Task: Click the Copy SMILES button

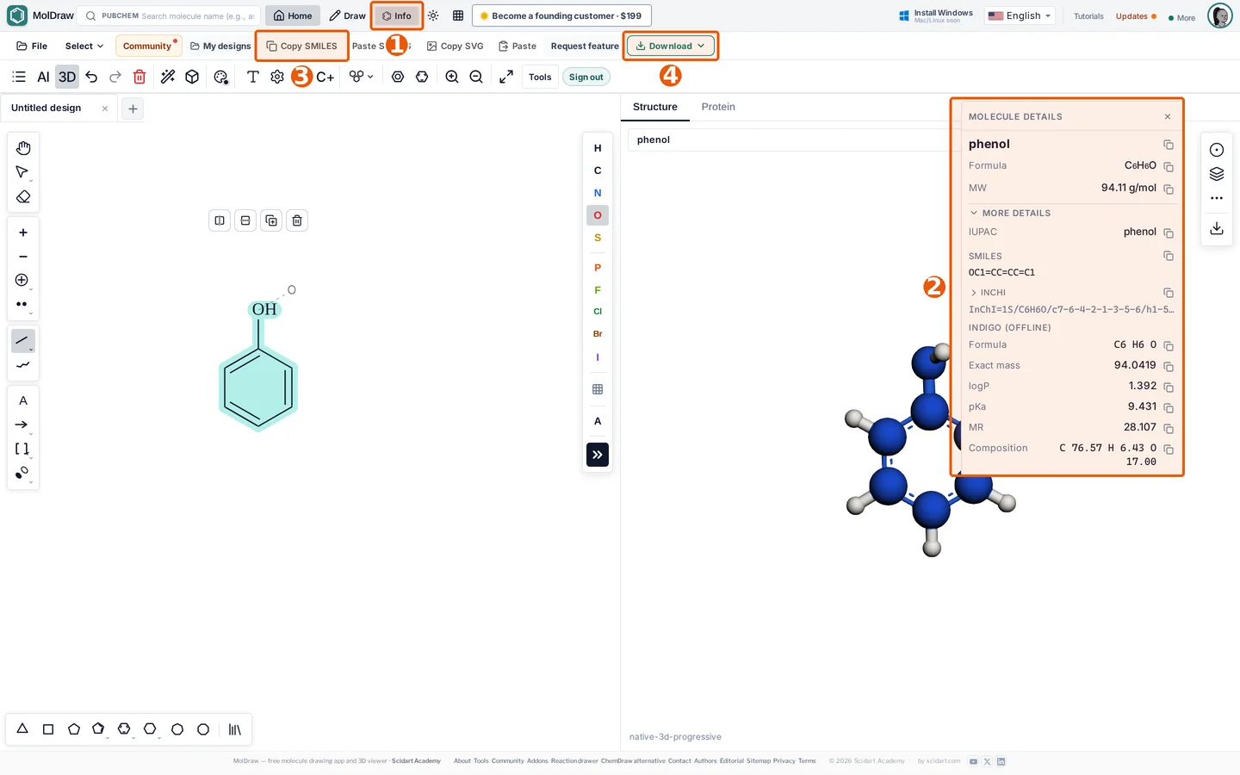Action: point(301,46)
